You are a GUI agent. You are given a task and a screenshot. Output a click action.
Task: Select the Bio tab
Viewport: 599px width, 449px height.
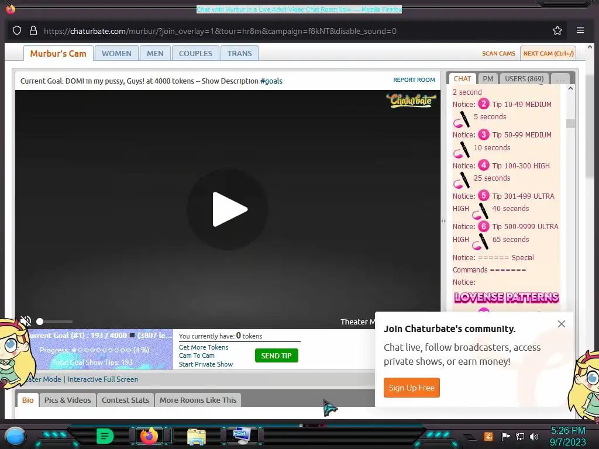(28, 400)
